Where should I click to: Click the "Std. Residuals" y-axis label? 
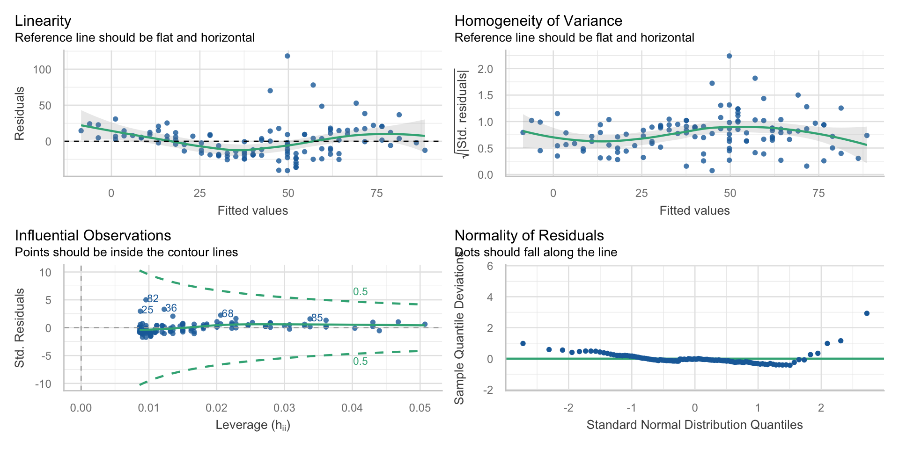point(20,328)
